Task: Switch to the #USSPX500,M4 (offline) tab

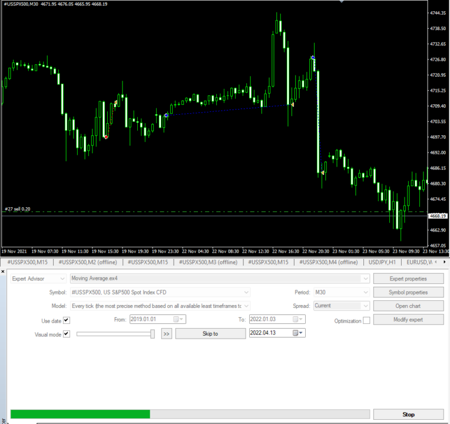Action: [x=329, y=262]
